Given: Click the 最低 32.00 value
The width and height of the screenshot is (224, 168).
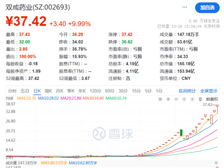Looking at the screenshot, I should tap(25, 42).
